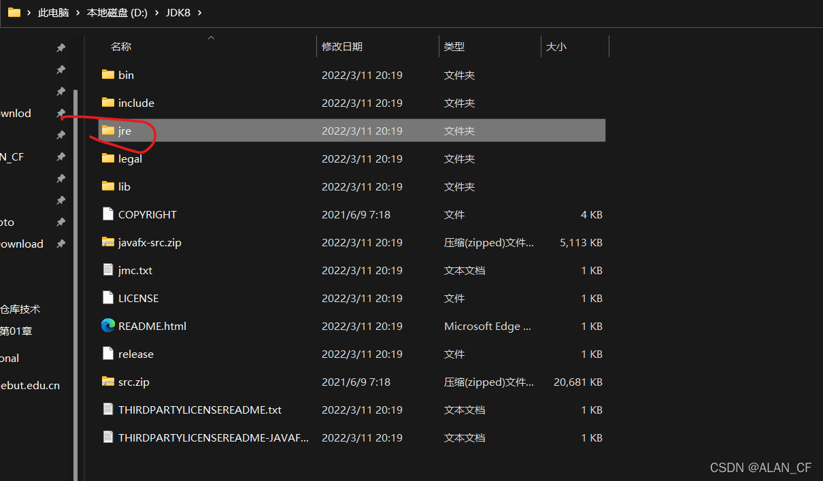823x481 pixels.
Task: Open wnlod item in sidebar
Action: [x=16, y=114]
